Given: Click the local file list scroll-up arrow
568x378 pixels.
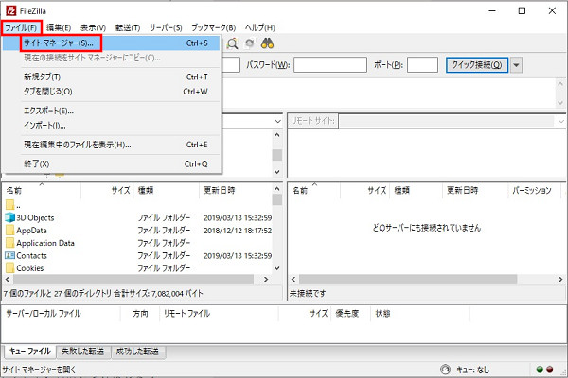Looking at the screenshot, I should click(277, 189).
